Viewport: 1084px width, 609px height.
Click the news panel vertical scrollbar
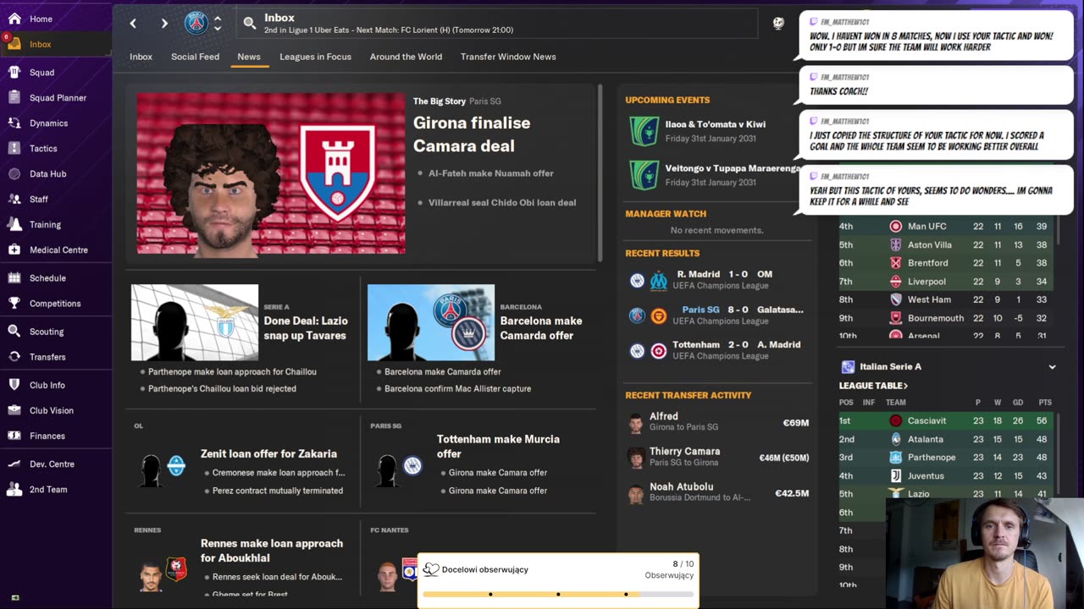pyautogui.click(x=600, y=173)
